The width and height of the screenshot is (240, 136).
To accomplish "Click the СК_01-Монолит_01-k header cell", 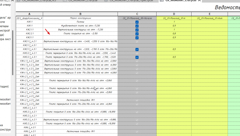I will [x=174, y=18].
